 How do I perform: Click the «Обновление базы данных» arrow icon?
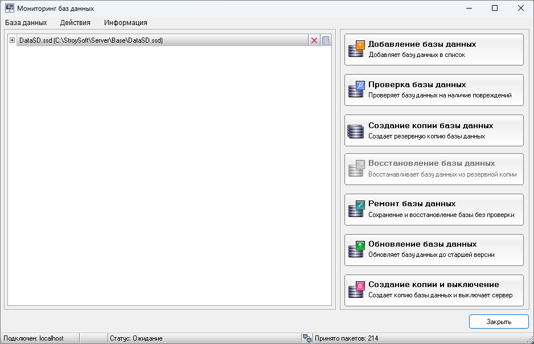(x=356, y=250)
